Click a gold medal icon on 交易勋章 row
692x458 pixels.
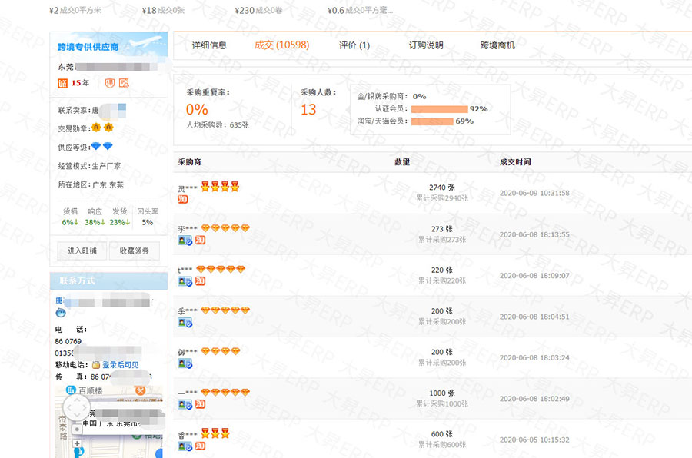click(95, 127)
